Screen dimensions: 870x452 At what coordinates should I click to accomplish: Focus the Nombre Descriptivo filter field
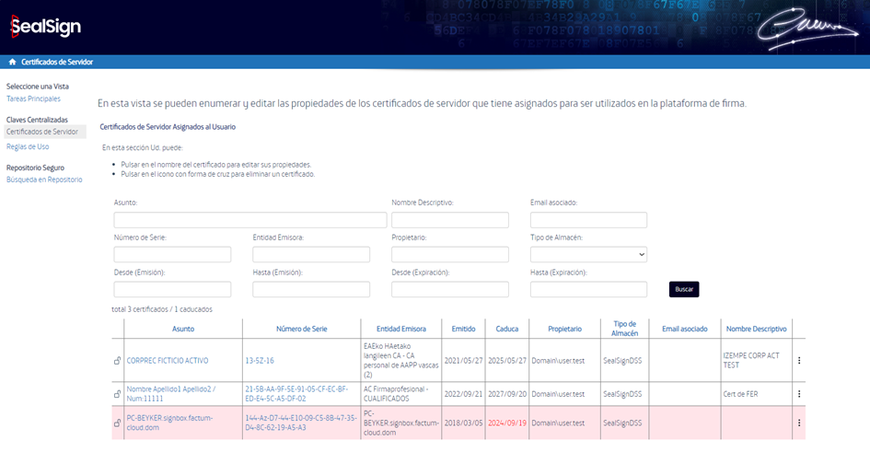(450, 220)
